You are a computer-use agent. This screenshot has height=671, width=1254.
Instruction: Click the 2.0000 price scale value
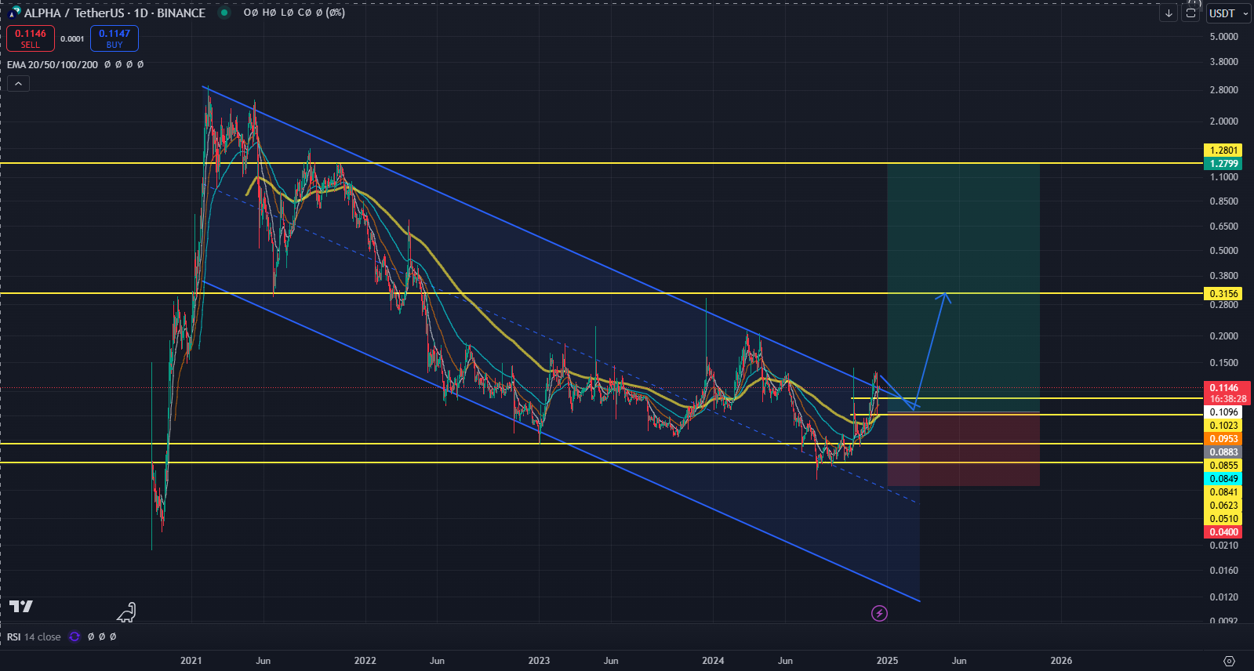coord(1224,122)
